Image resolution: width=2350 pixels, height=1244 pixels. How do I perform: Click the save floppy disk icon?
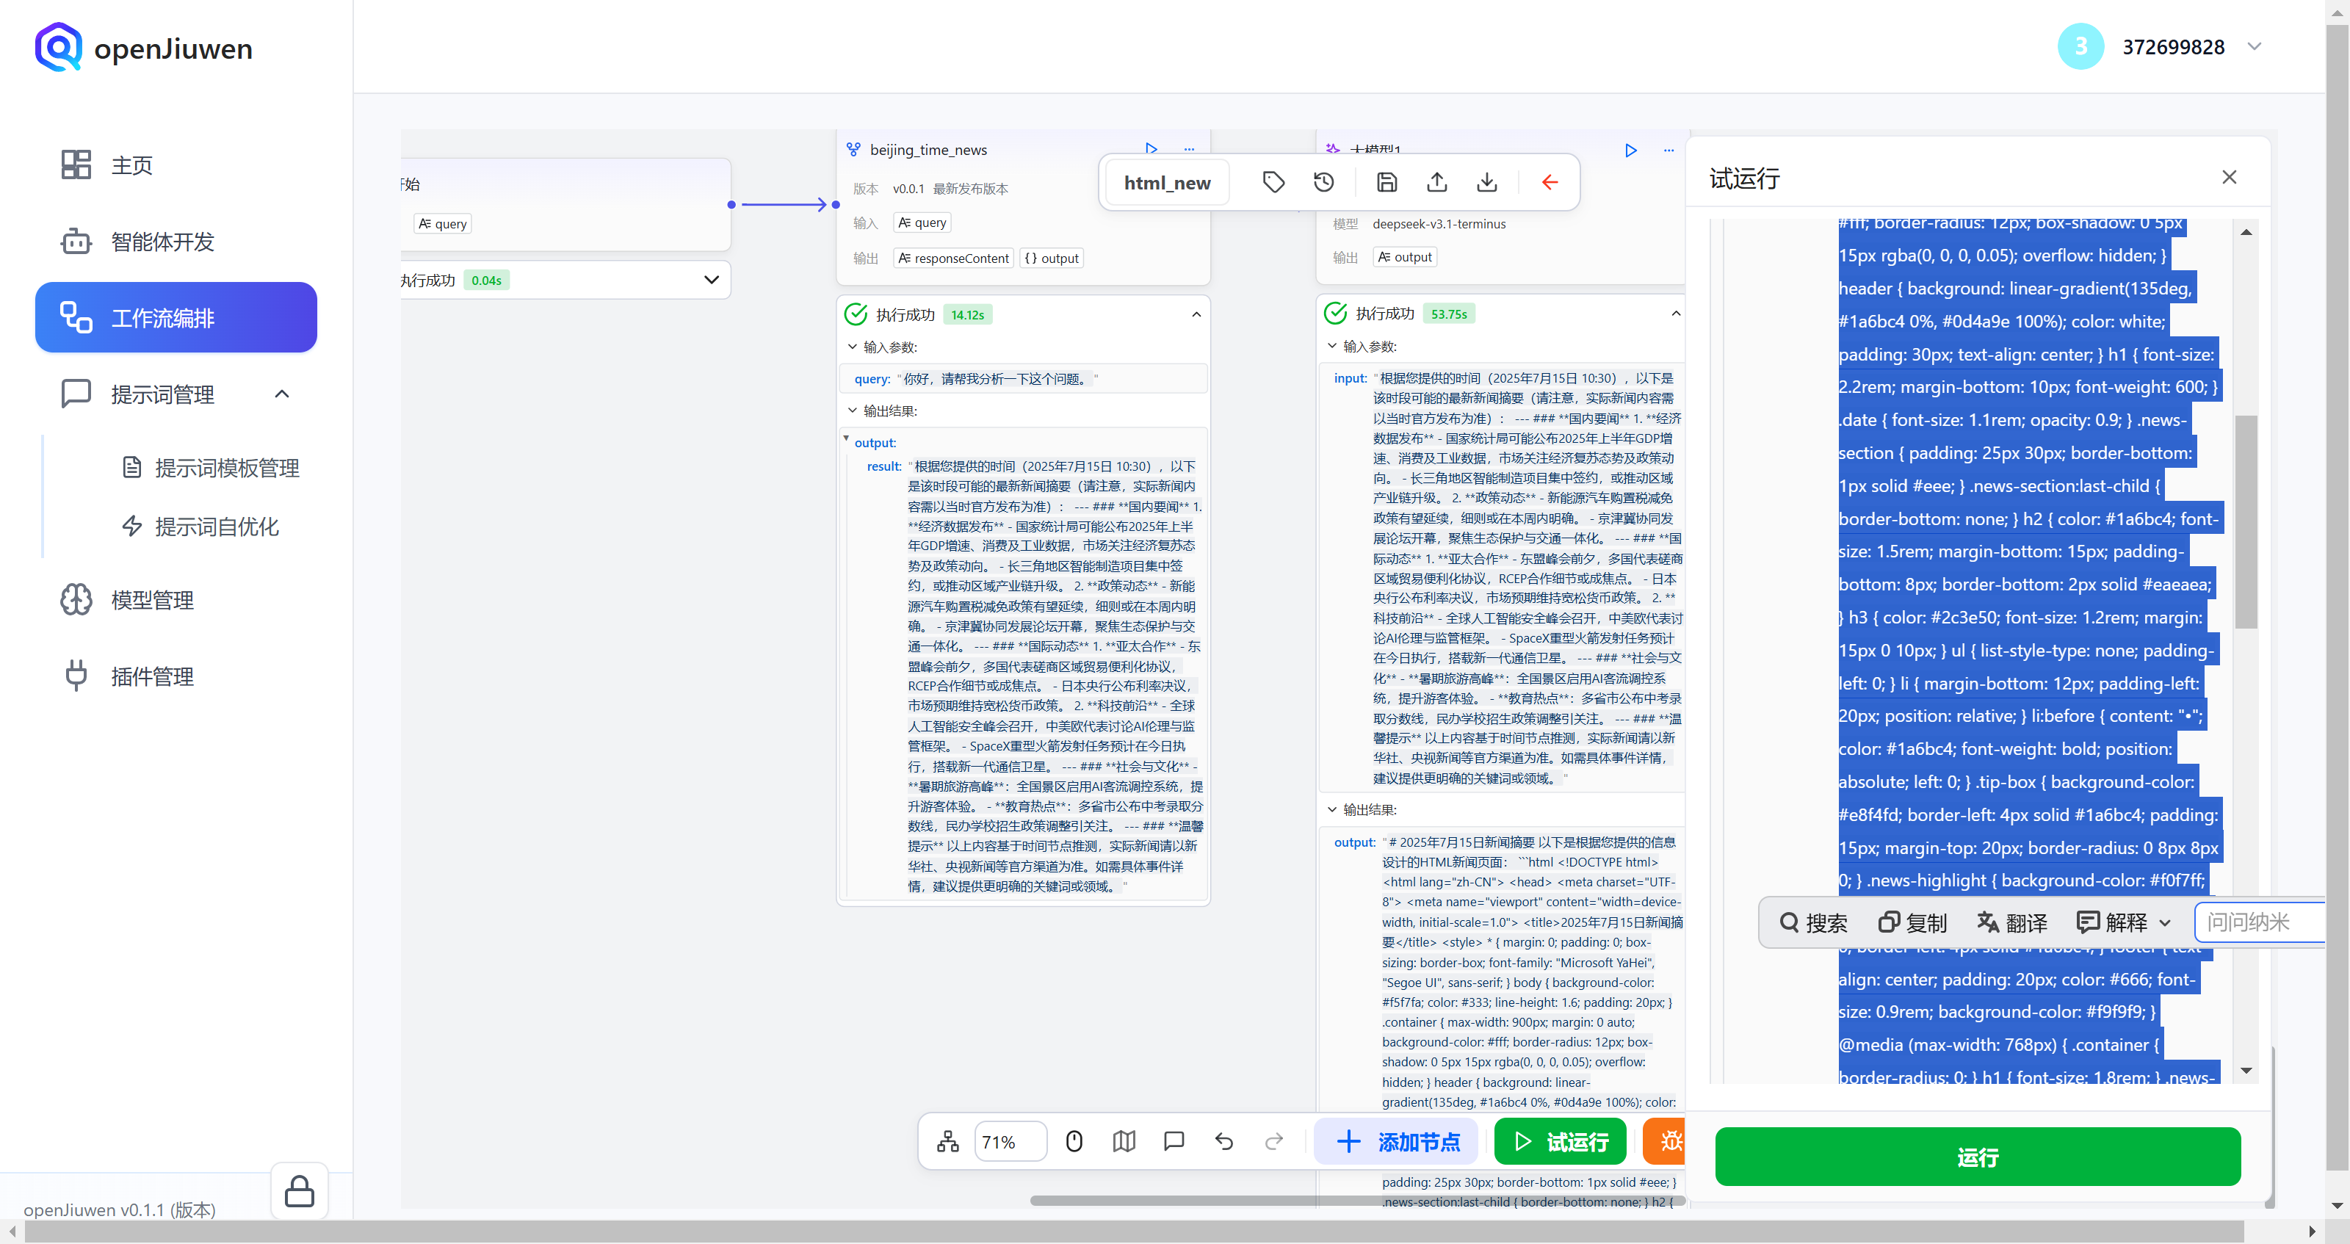coord(1386,182)
